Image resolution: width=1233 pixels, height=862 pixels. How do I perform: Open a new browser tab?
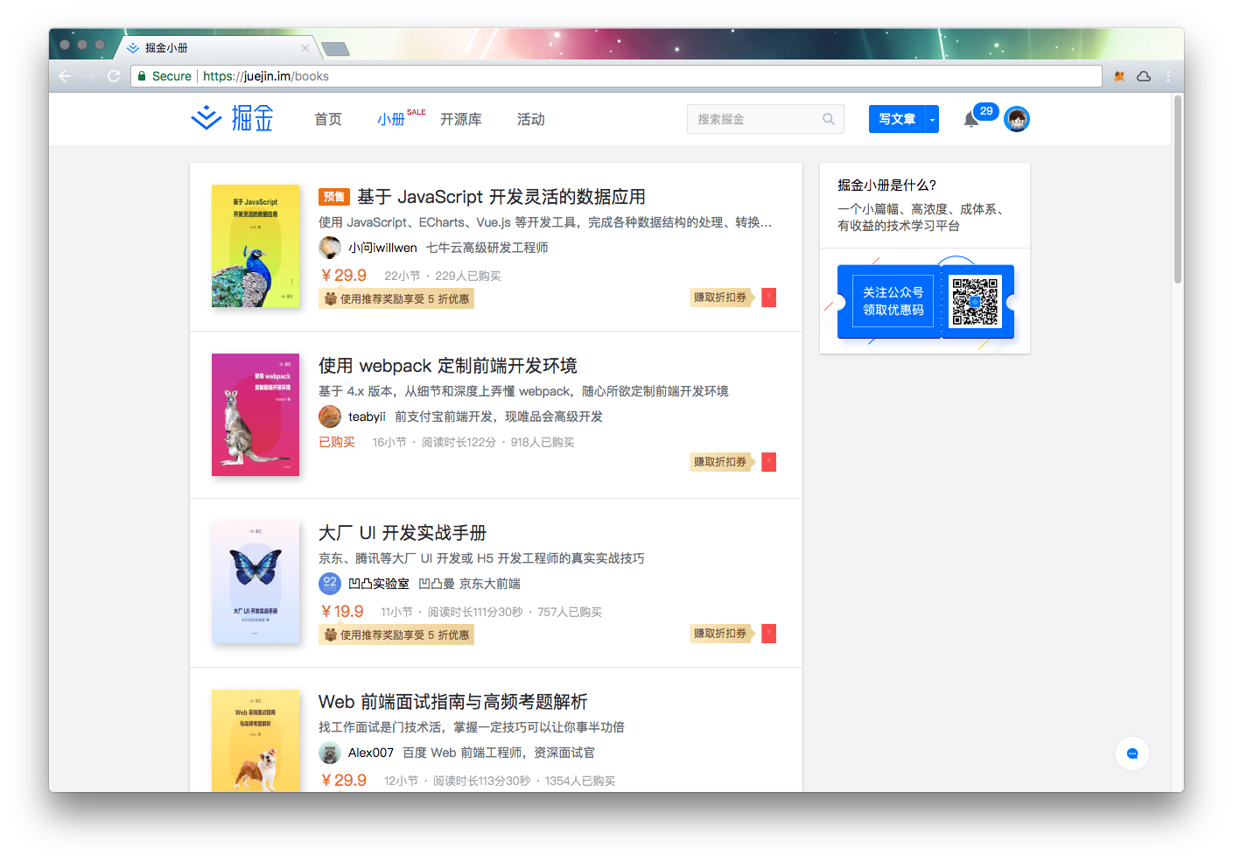pyautogui.click(x=336, y=49)
